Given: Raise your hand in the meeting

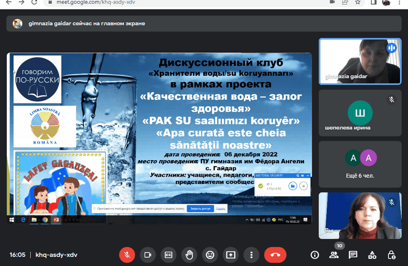Looking at the screenshot, I should tap(189, 255).
